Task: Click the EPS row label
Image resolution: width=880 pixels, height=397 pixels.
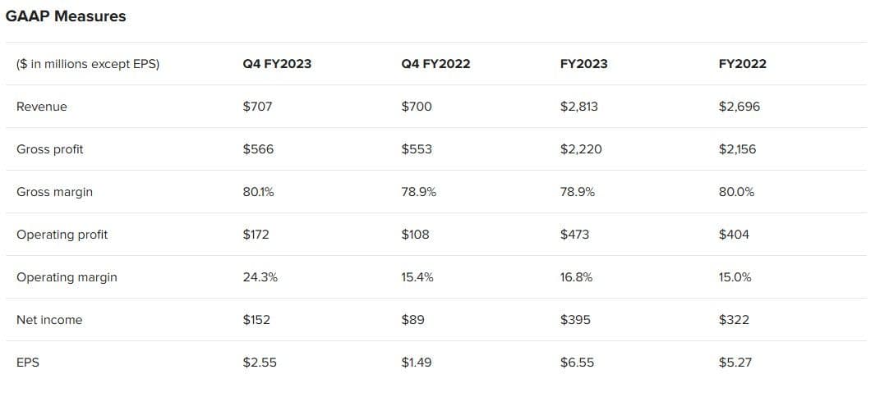Action: (x=28, y=363)
